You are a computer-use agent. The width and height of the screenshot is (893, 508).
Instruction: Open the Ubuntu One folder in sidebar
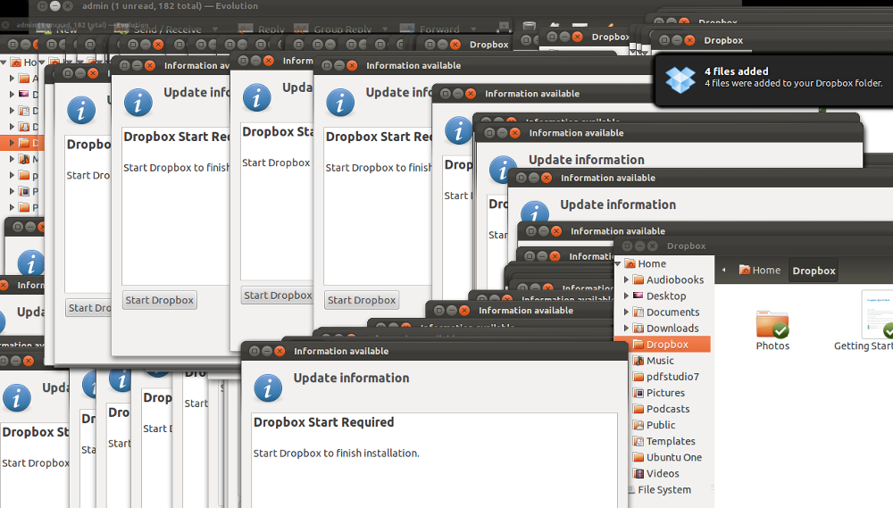[667, 457]
